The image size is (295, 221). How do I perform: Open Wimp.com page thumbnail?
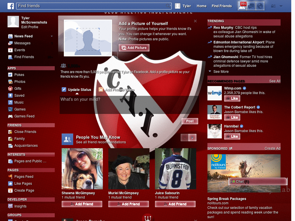coord(215,93)
